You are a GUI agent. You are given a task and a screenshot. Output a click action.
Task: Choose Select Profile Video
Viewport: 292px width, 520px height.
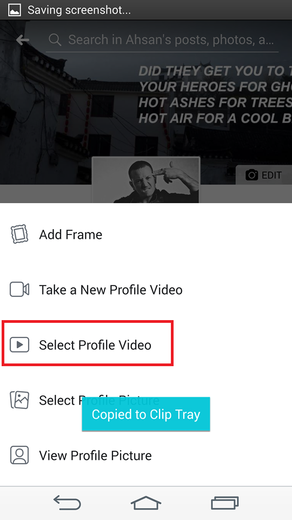(x=146, y=345)
